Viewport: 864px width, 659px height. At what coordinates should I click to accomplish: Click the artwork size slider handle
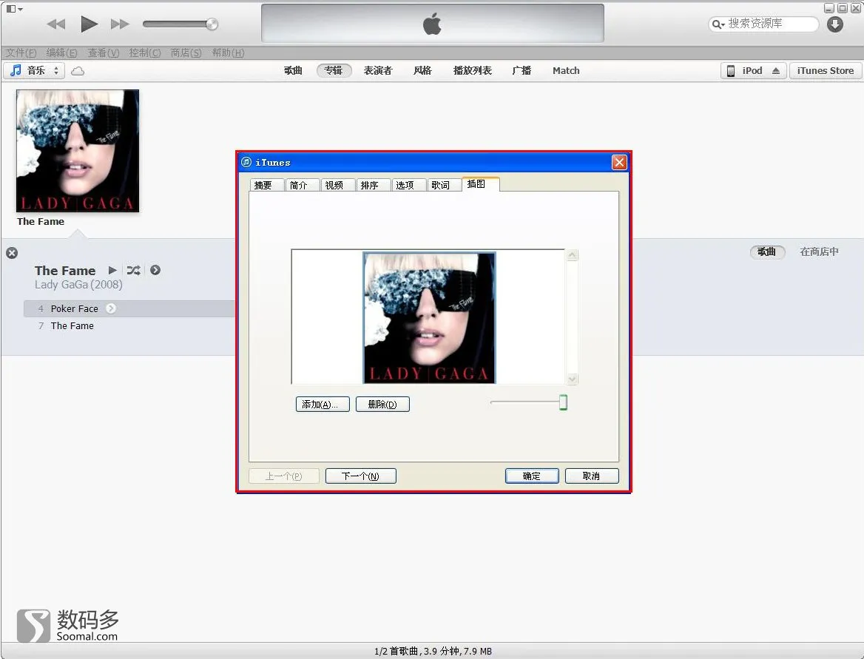tap(563, 402)
